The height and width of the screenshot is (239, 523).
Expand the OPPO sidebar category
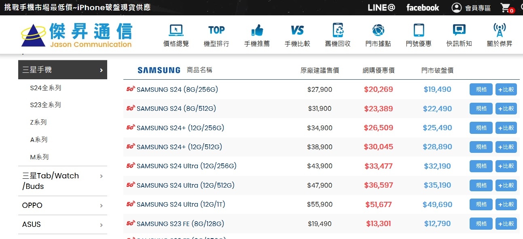pyautogui.click(x=63, y=205)
